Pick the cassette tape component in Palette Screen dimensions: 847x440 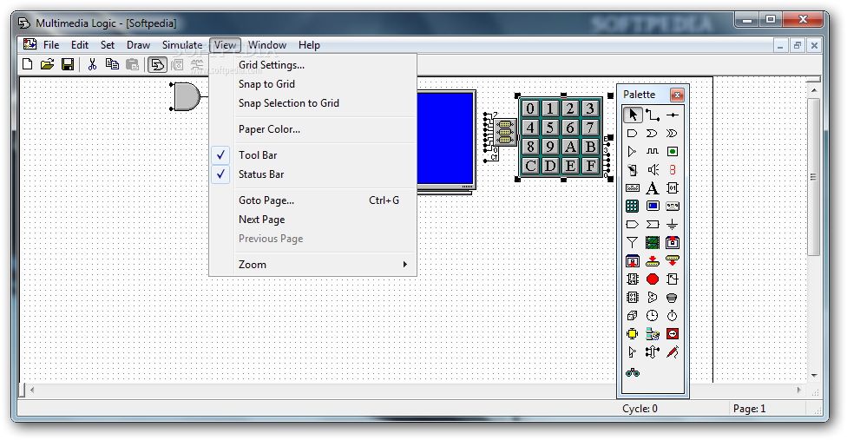point(673,207)
